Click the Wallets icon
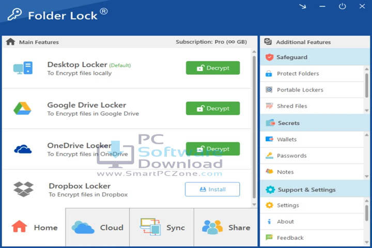Image resolution: width=372 pixels, height=248 pixels. 269,139
